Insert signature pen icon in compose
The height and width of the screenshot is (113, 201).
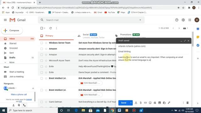[x=169, y=103]
